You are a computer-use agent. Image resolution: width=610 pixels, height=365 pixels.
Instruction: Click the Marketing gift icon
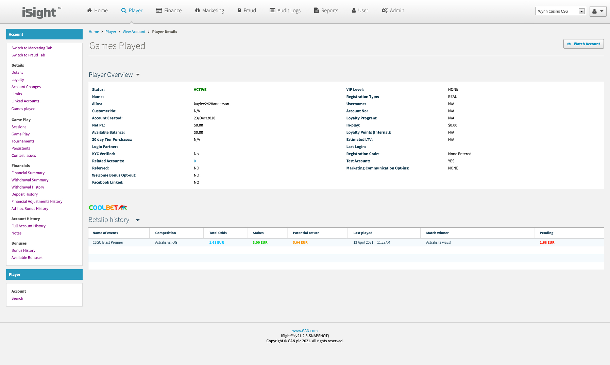coord(198,11)
